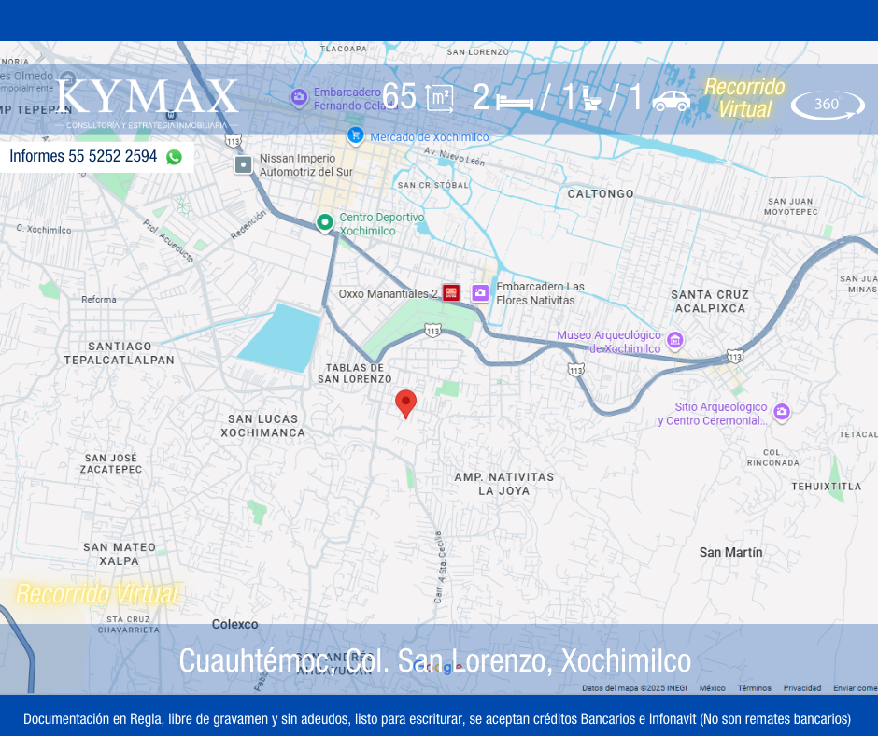
Task: Click the Embarcadero Fernando Celada camera icon
Action: point(299,97)
